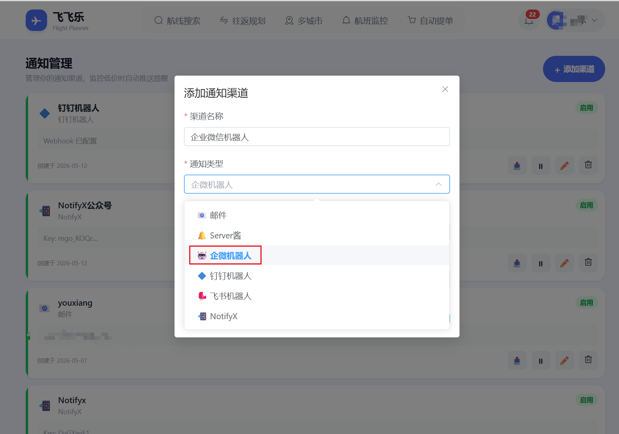Viewport: 619px width, 434px height.
Task: Click the test-send icon on 钉钉机器人 card
Action: 517,166
